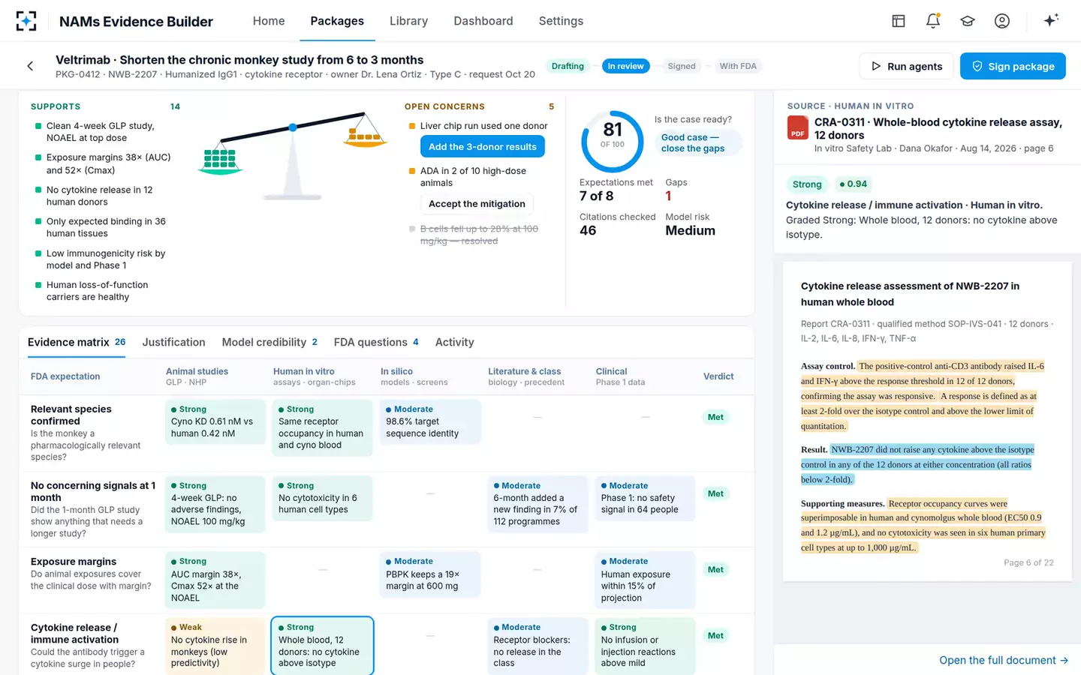Open the Dashboard menu

[x=483, y=21]
